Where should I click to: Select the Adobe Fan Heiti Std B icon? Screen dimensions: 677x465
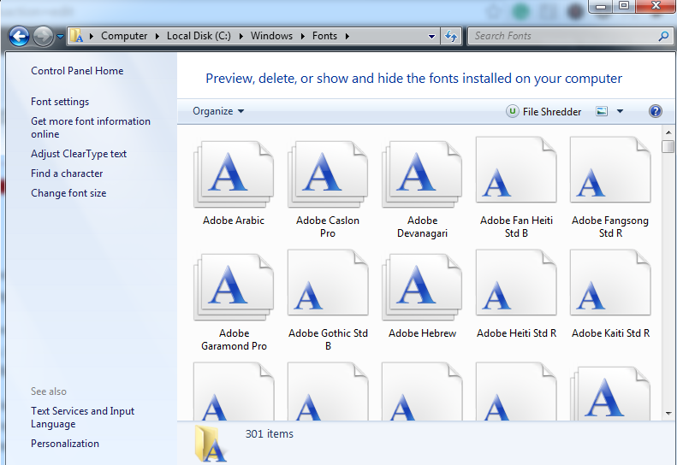[x=516, y=169]
